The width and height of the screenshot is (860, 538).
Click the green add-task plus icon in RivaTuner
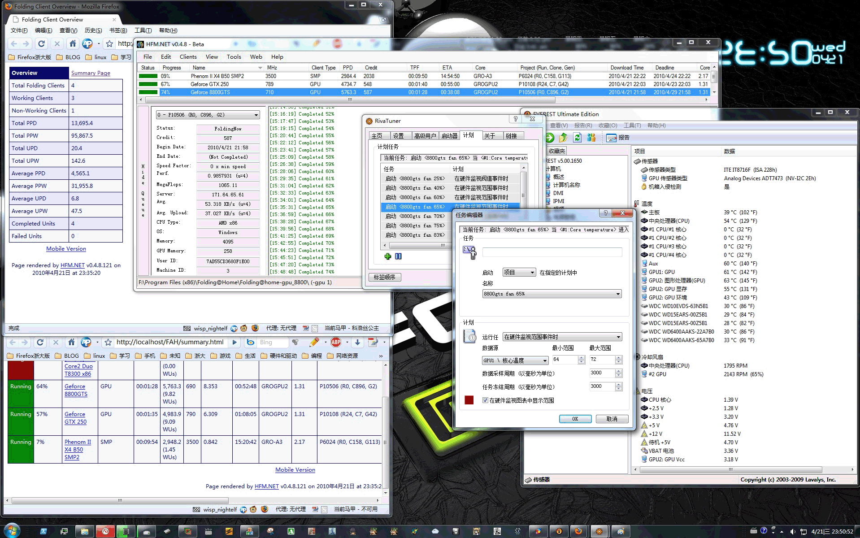[388, 256]
